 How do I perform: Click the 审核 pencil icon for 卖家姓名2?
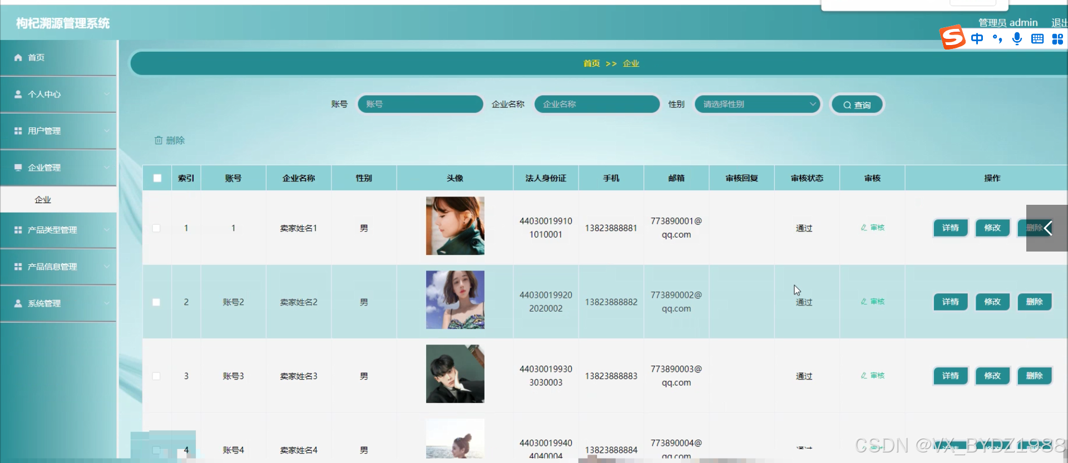click(x=864, y=302)
